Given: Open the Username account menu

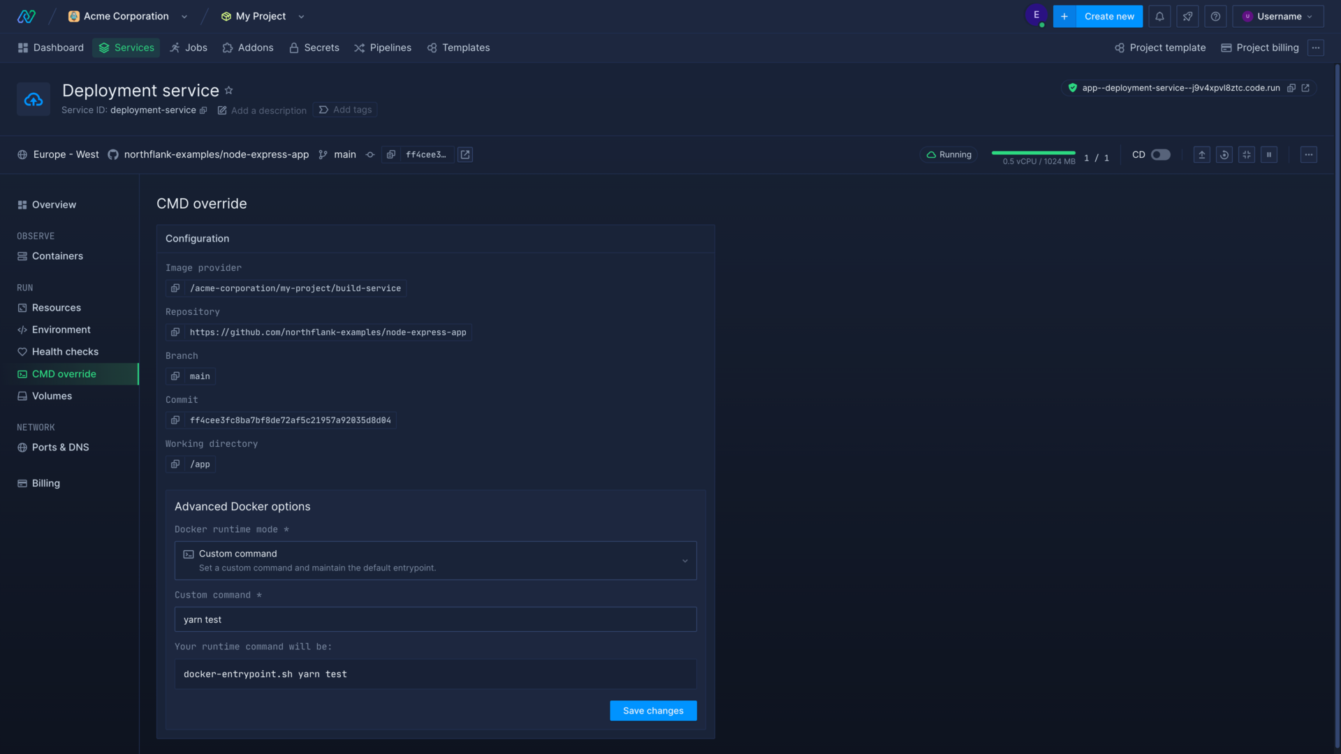Looking at the screenshot, I should pos(1277,16).
